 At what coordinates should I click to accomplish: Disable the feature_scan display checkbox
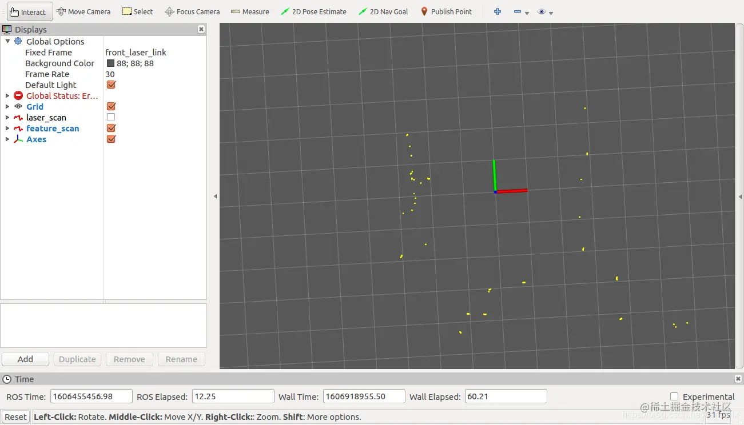[x=111, y=128]
